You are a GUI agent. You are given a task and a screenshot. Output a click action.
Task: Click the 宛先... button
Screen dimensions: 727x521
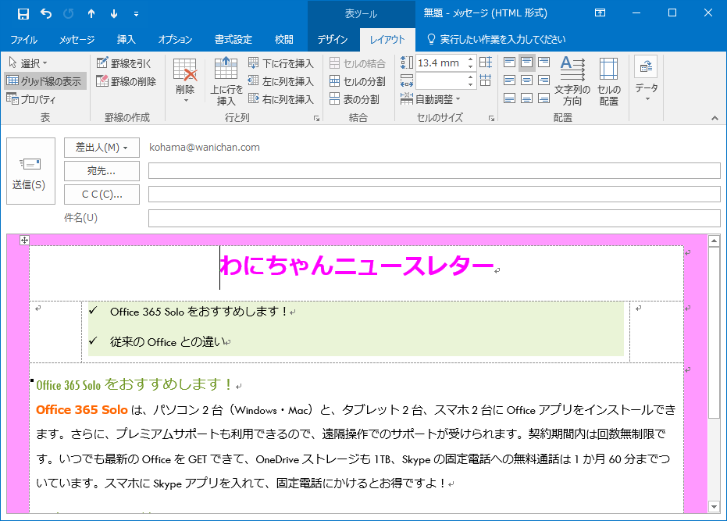[x=102, y=171]
